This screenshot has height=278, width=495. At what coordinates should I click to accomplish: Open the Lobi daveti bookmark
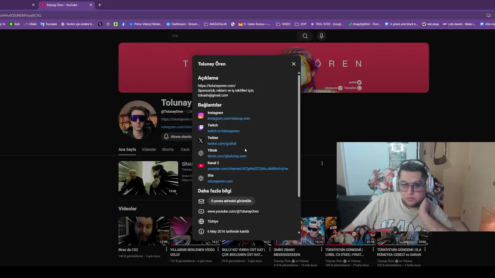[x=459, y=24]
